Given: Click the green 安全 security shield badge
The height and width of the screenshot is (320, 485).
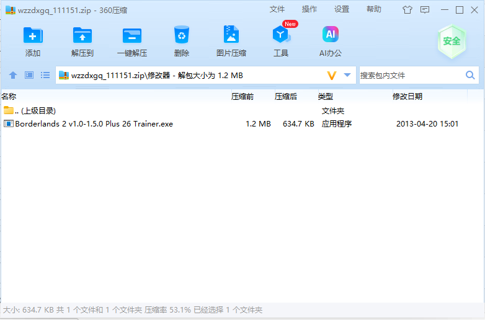Looking at the screenshot, I should point(452,41).
